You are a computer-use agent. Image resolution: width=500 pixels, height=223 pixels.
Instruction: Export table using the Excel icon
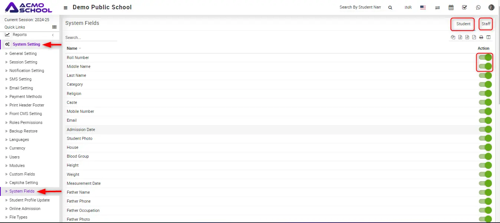coord(460,37)
